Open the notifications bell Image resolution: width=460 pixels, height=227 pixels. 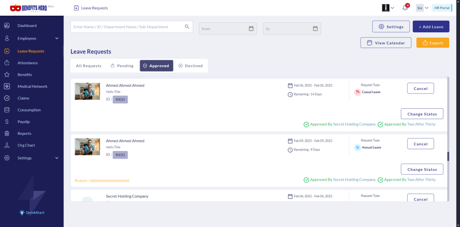click(405, 8)
